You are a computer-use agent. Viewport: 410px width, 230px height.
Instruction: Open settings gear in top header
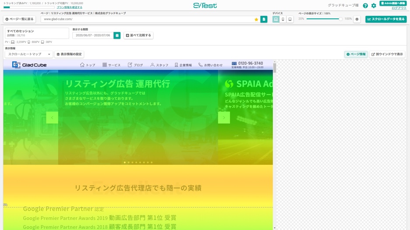[374, 6]
